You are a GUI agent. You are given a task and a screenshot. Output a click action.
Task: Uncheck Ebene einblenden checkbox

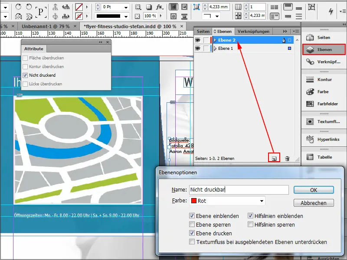coord(192,216)
